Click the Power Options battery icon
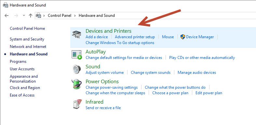 click(x=76, y=84)
